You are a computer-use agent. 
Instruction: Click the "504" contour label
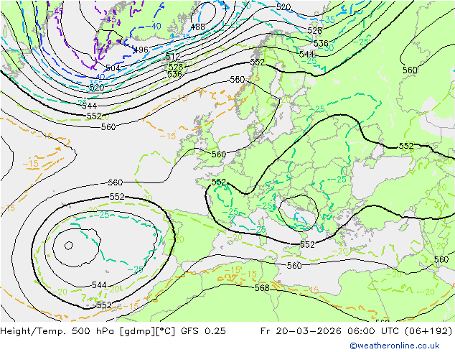pos(113,68)
